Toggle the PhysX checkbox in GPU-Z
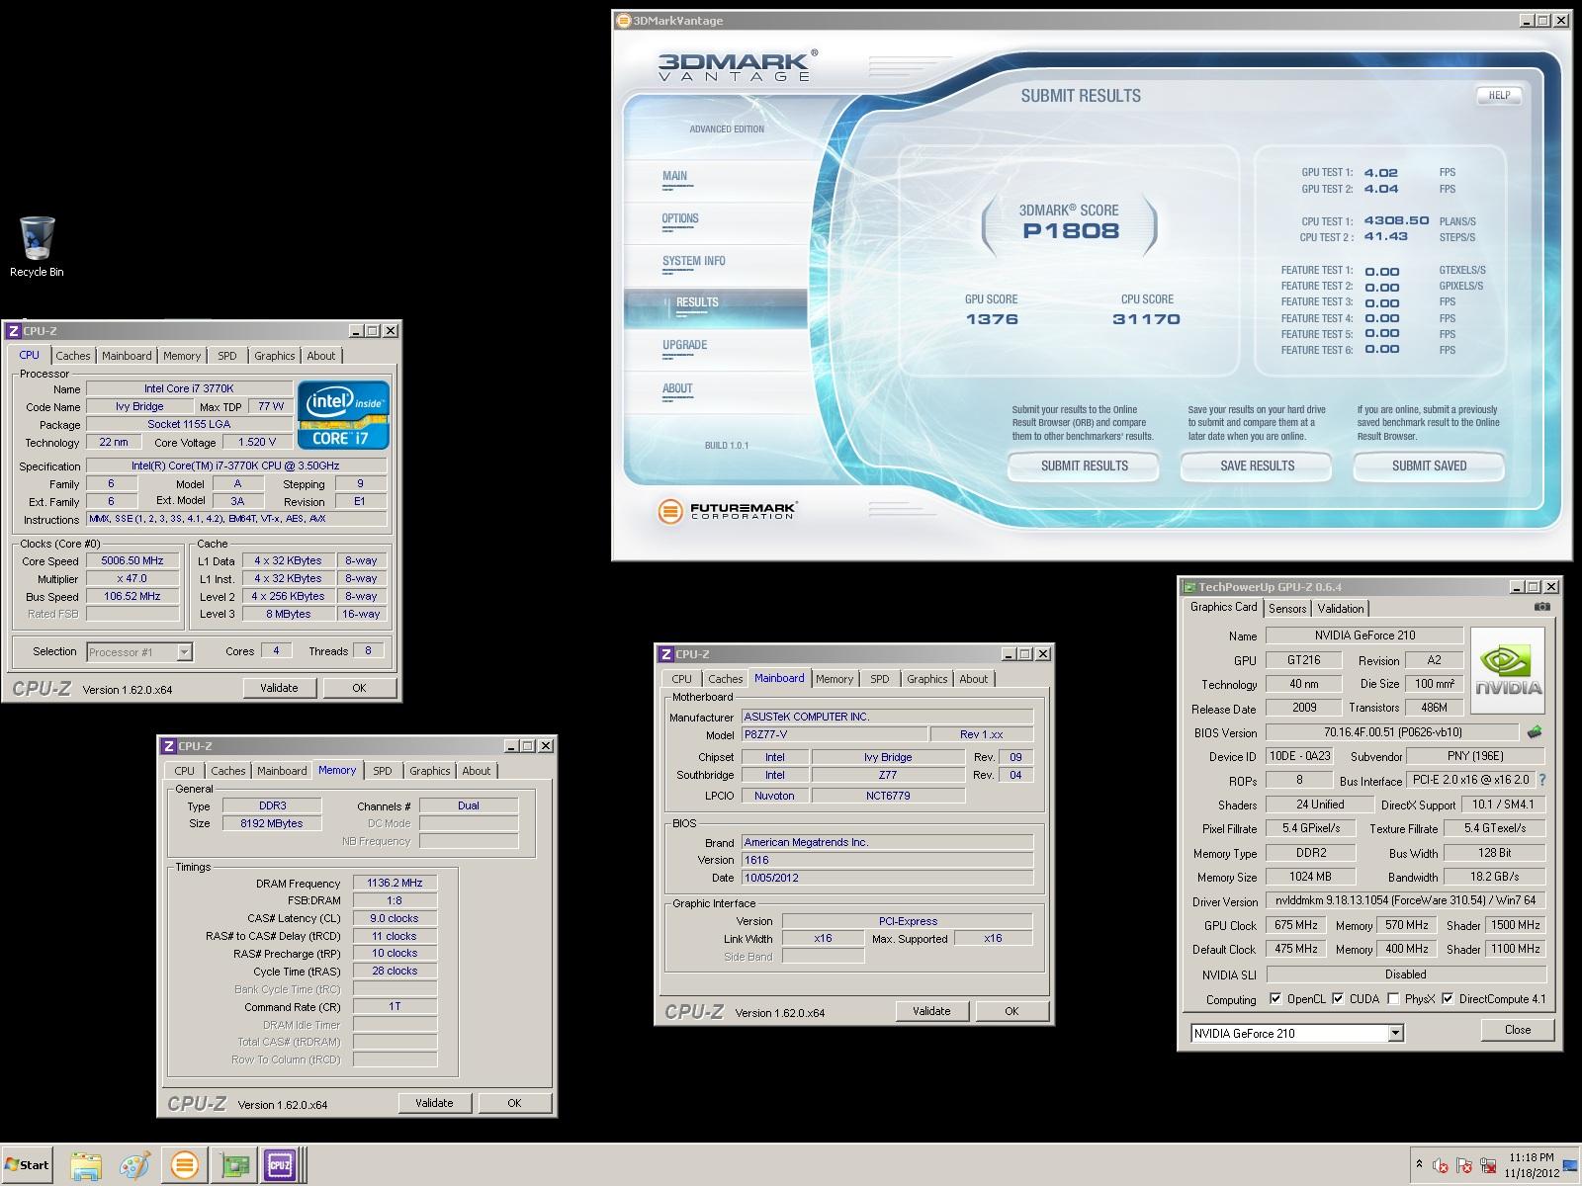Screen dimensions: 1582x1186 pos(1393,999)
